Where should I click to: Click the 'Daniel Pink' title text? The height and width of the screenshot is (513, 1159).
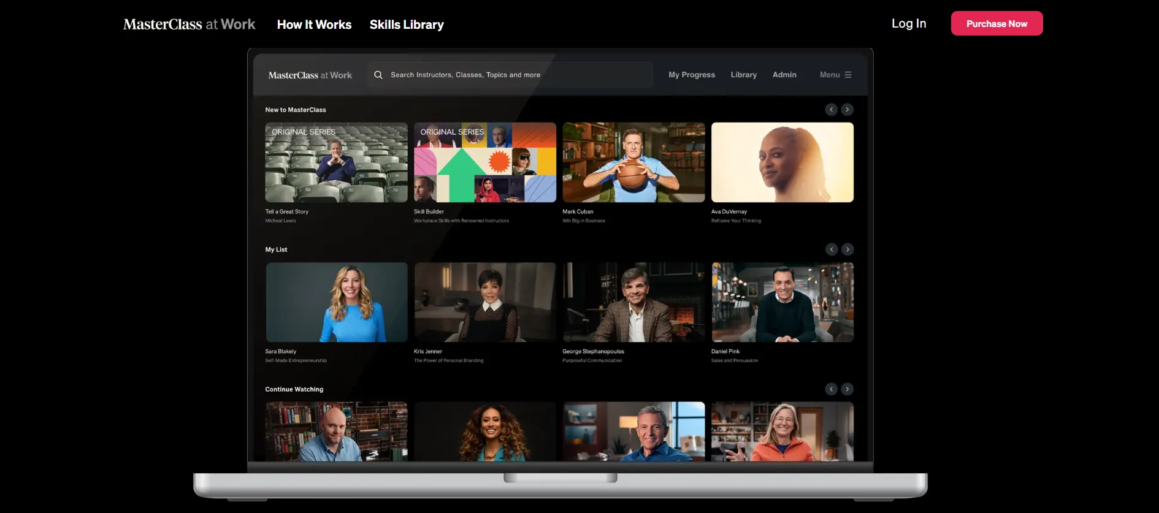[725, 351]
